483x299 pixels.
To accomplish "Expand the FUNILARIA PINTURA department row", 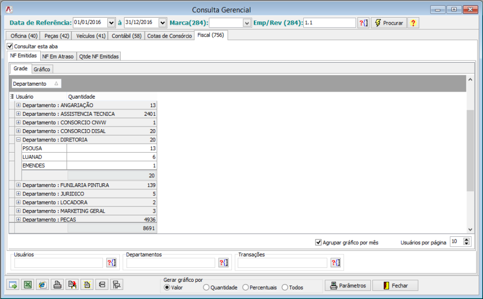I will tap(18, 185).
